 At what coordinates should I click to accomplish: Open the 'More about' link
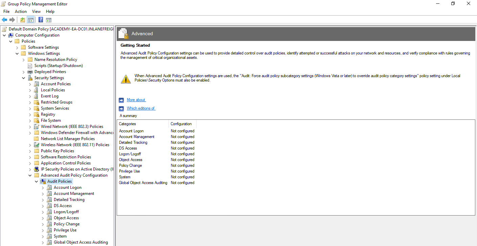(x=136, y=100)
